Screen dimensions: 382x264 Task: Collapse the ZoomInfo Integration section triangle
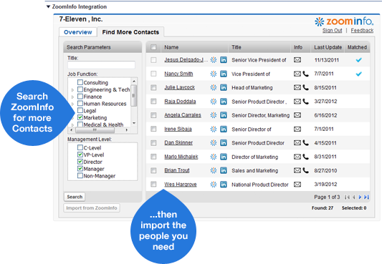48,6
